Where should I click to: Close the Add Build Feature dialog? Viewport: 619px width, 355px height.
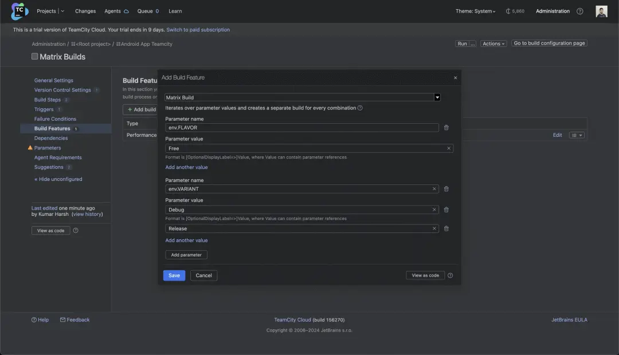(x=455, y=78)
